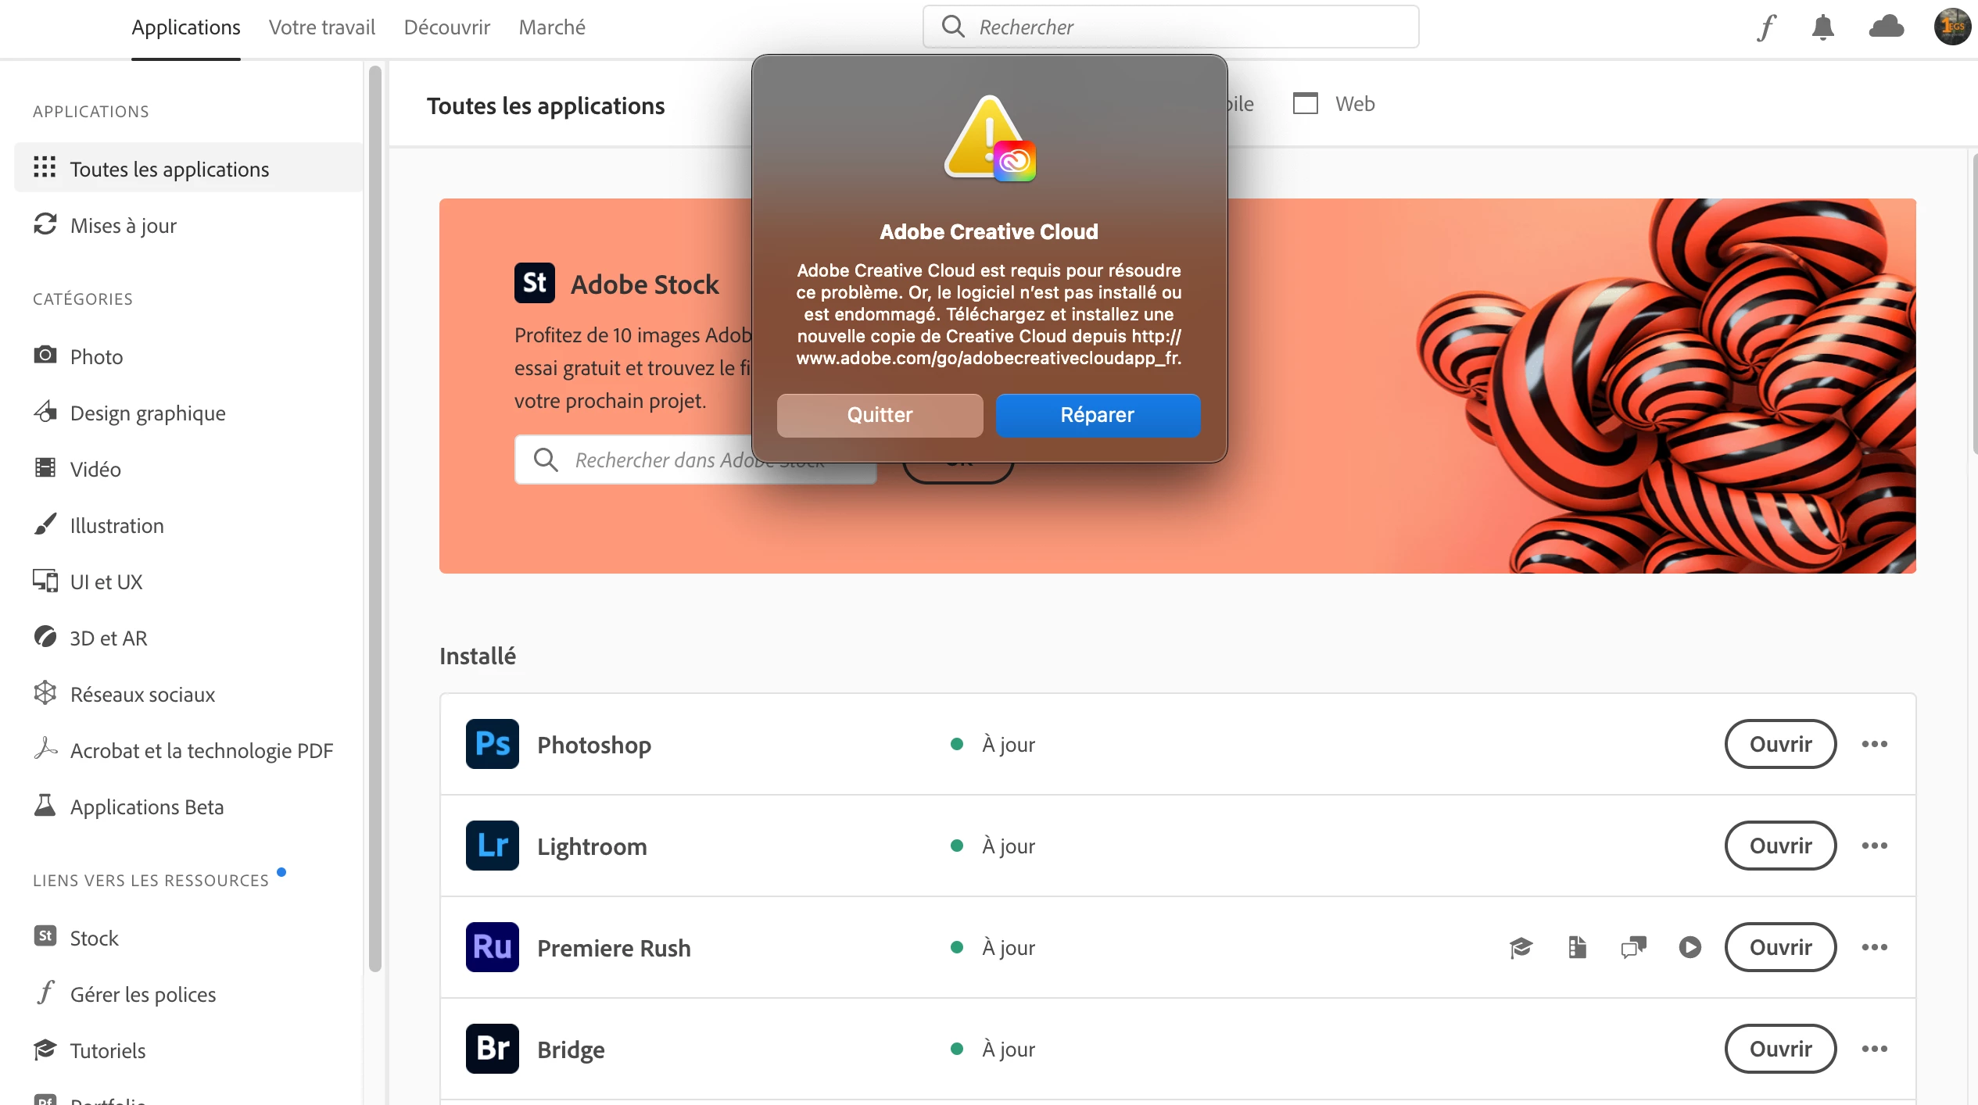Open the notifications bell
This screenshot has width=1978, height=1105.
(x=1822, y=27)
